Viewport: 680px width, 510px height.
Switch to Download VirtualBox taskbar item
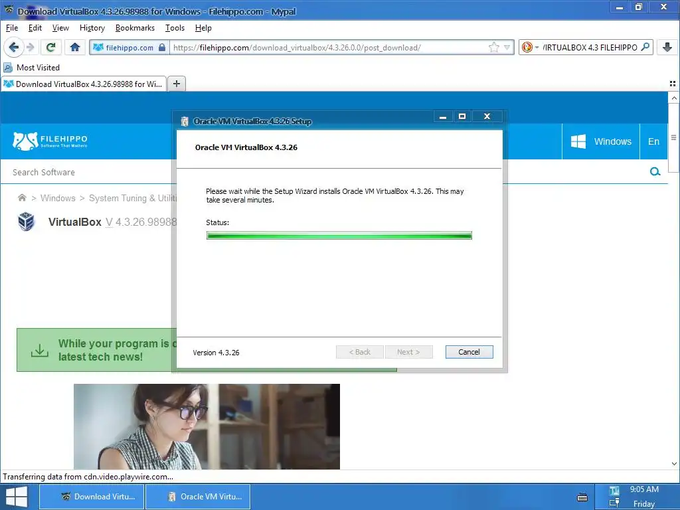[x=92, y=497]
